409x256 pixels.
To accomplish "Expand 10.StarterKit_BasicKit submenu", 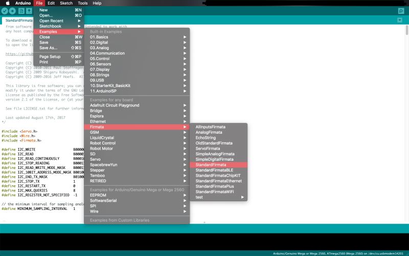I will click(x=137, y=86).
